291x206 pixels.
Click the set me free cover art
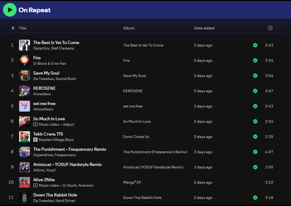[x=25, y=106]
